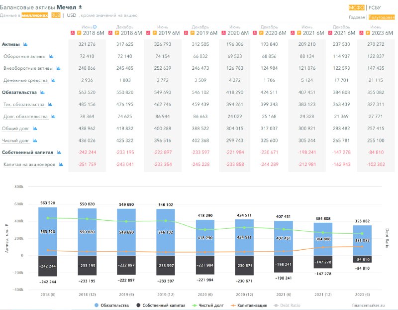The height and width of the screenshot is (310, 398).
Task: Open the chart icon beside Общий долг
Action: click(35, 129)
